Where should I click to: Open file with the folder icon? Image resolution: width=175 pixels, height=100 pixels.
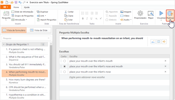pyautogui.click(x=12, y=2)
